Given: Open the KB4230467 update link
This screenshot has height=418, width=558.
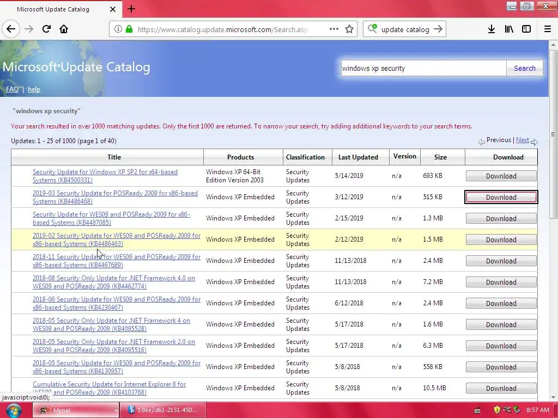Looking at the screenshot, I should 117,303.
